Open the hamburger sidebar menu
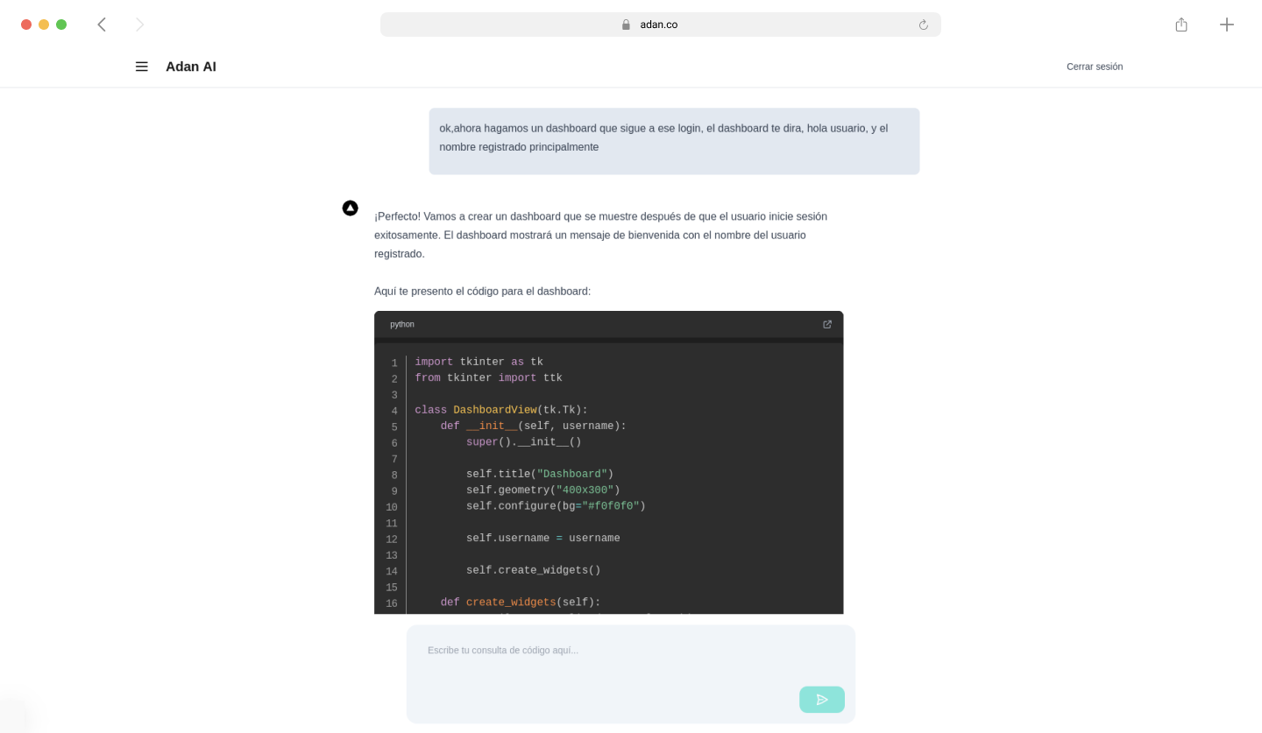Viewport: 1262px width, 733px height. point(141,67)
